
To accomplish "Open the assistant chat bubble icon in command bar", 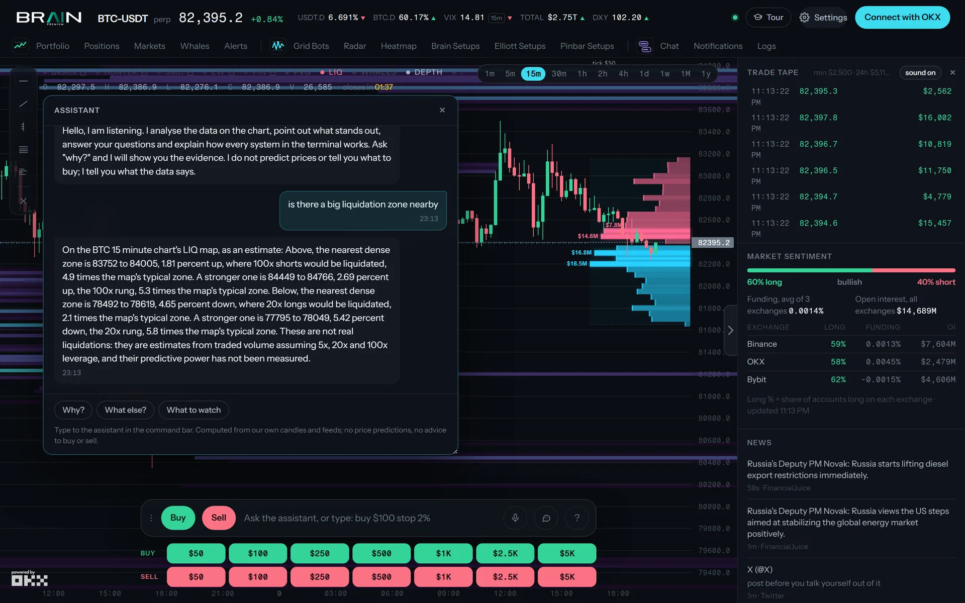I will (546, 518).
